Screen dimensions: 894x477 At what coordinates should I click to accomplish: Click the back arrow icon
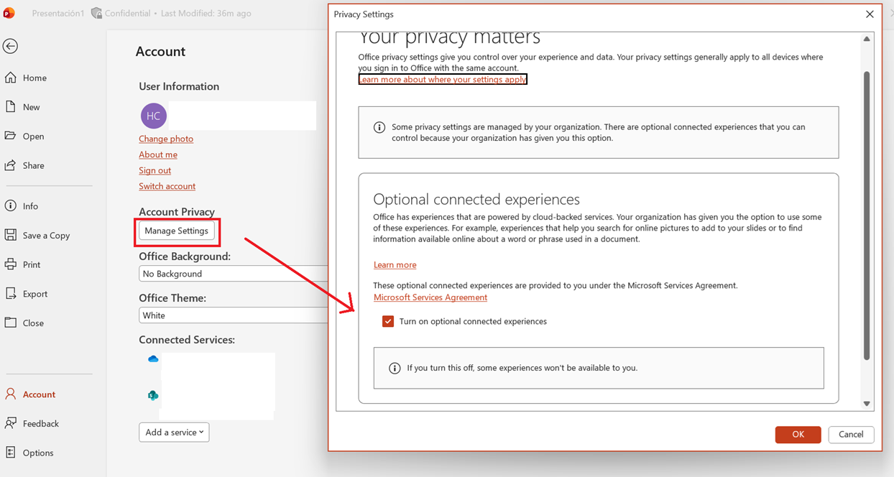pos(10,46)
